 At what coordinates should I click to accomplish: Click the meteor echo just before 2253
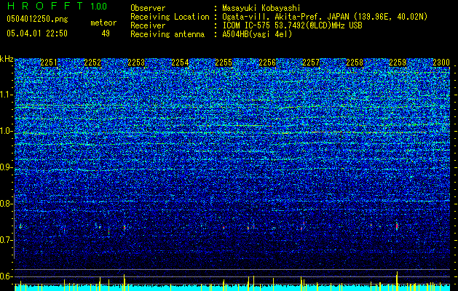pyautogui.click(x=125, y=227)
